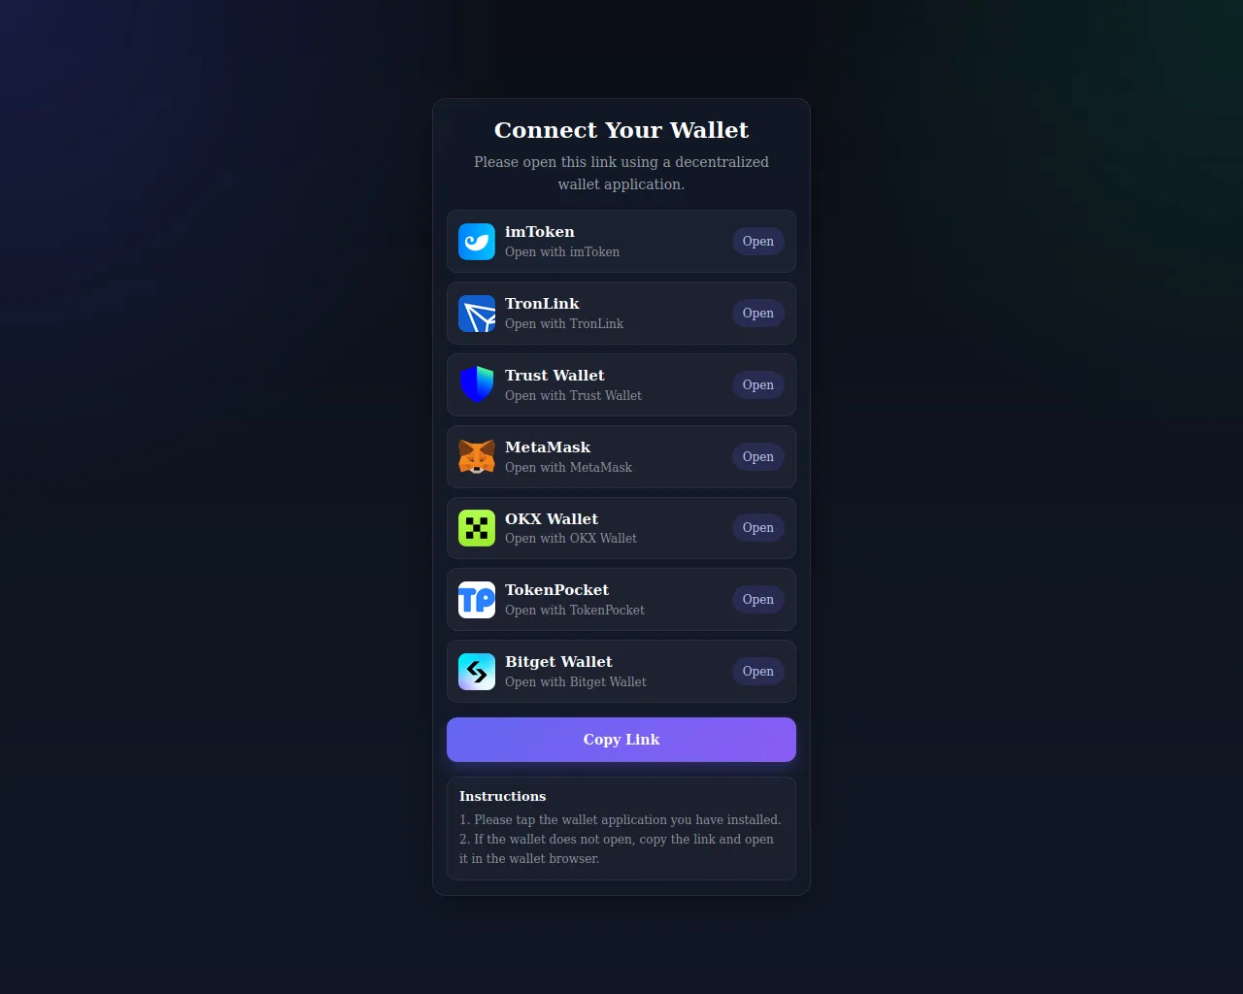Click the TronLink logo icon

[x=477, y=314]
